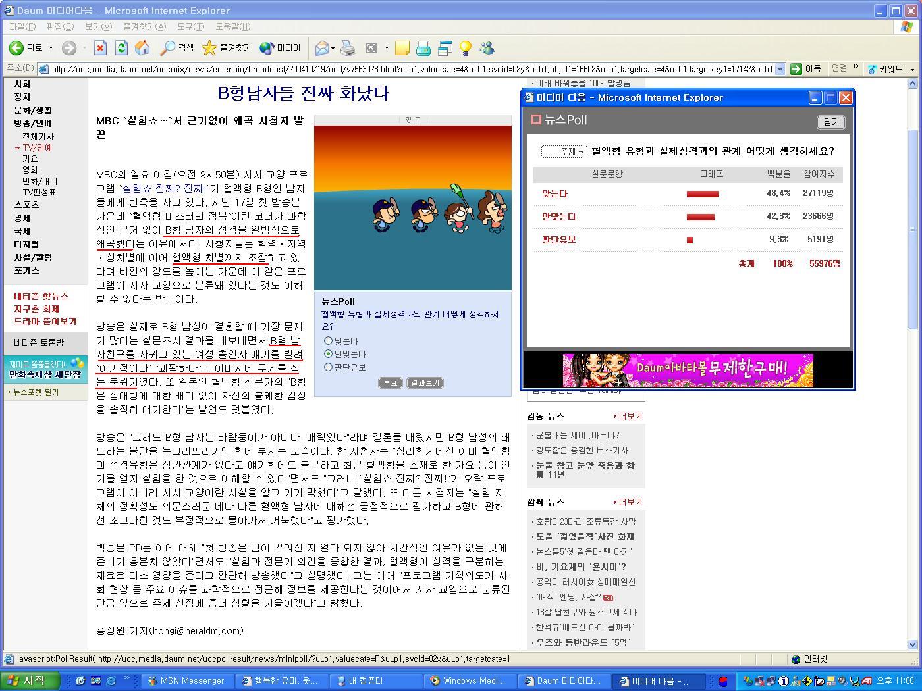The image size is (922, 691).
Task: Open the 편집(E) menu
Action: pyautogui.click(x=60, y=26)
